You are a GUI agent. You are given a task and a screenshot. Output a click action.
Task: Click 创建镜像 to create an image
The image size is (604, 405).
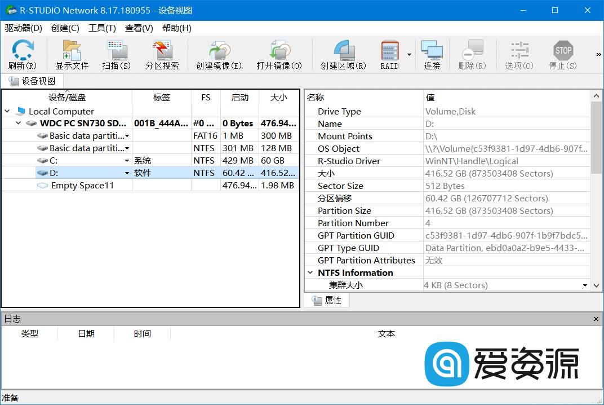pyautogui.click(x=219, y=55)
